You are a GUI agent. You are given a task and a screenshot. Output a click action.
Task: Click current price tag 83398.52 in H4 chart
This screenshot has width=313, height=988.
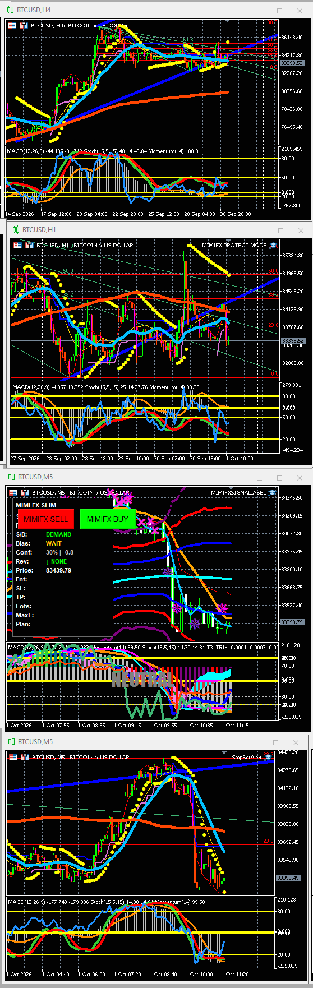click(x=292, y=63)
